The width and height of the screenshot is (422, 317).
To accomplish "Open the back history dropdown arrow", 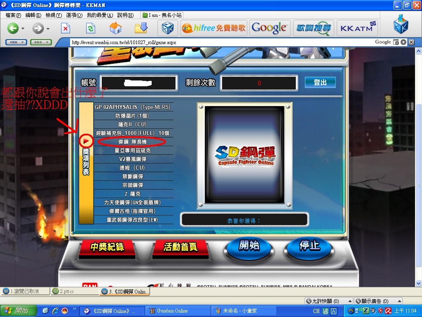I will [23, 28].
